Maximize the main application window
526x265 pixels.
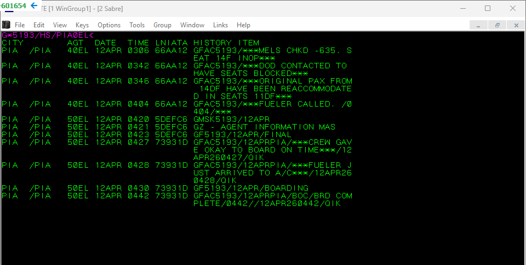[488, 8]
